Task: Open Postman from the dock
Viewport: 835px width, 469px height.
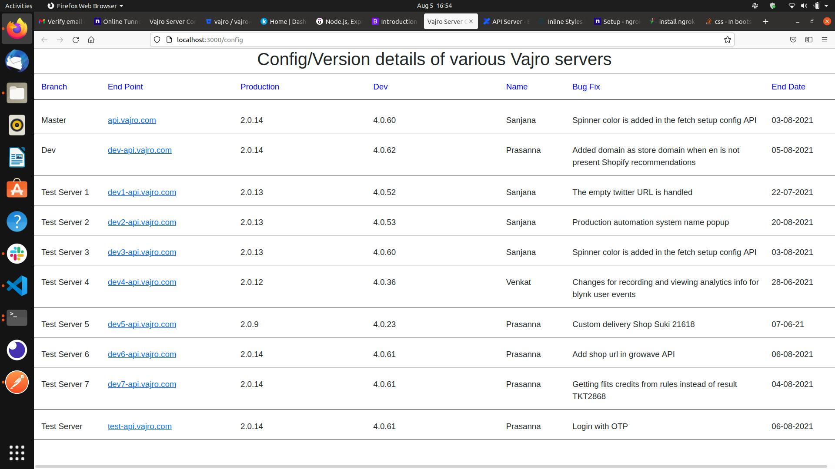Action: 17,382
